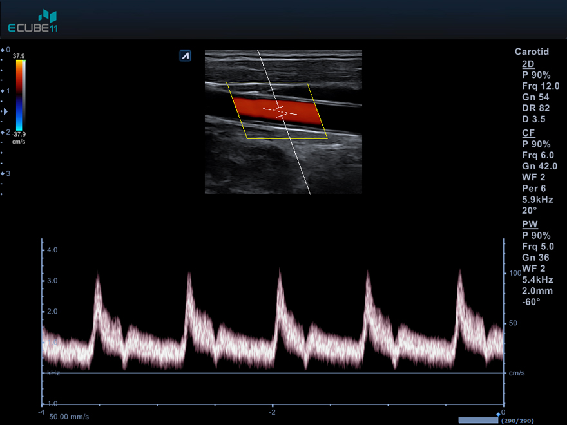Image resolution: width=567 pixels, height=425 pixels.
Task: Click the depth marker diamond at 2
Action: coord(3,132)
